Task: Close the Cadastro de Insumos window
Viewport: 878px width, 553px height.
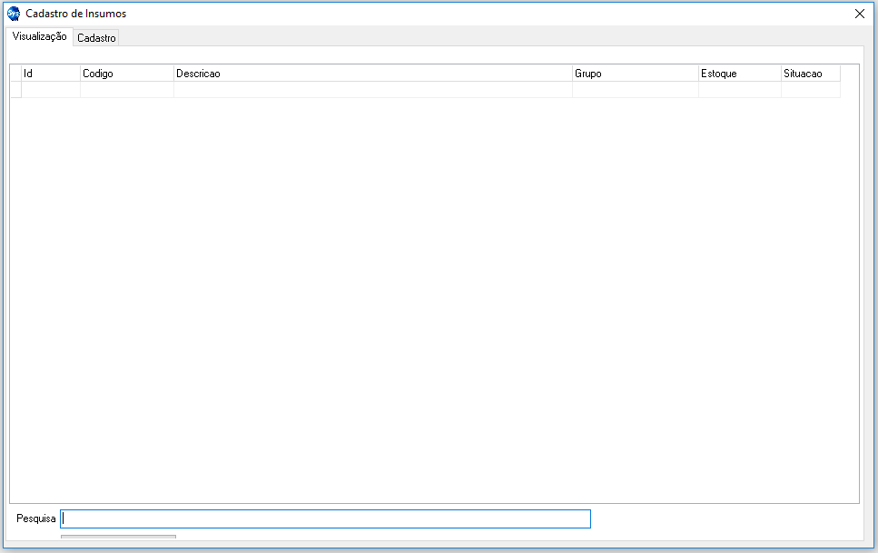Action: coord(859,14)
